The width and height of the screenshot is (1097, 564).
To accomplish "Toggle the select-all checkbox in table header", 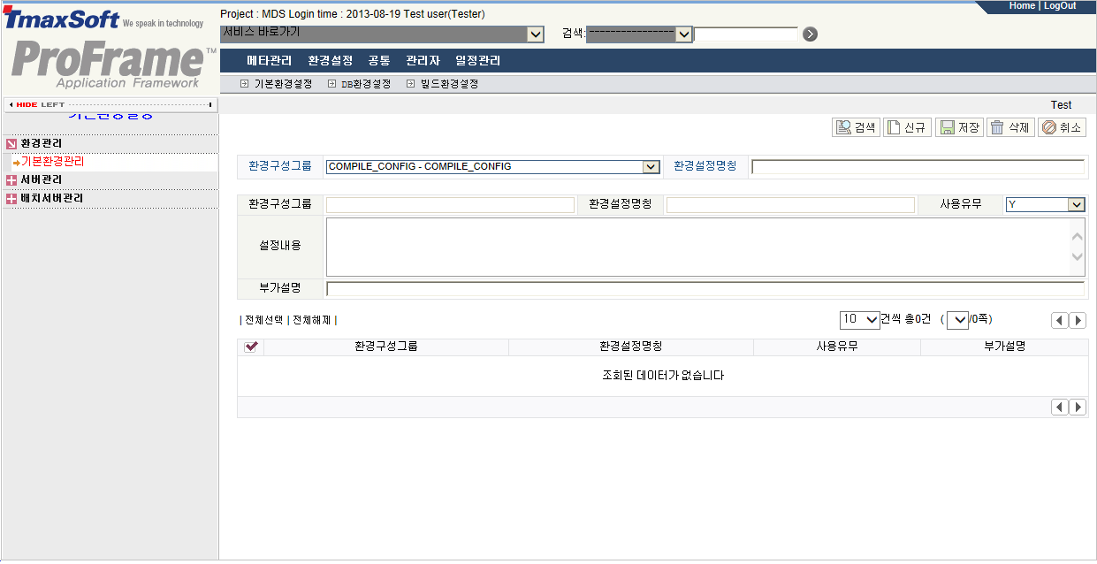I will (x=250, y=347).
